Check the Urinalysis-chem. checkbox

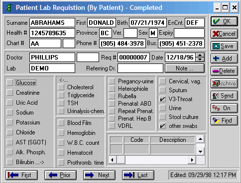(61, 111)
